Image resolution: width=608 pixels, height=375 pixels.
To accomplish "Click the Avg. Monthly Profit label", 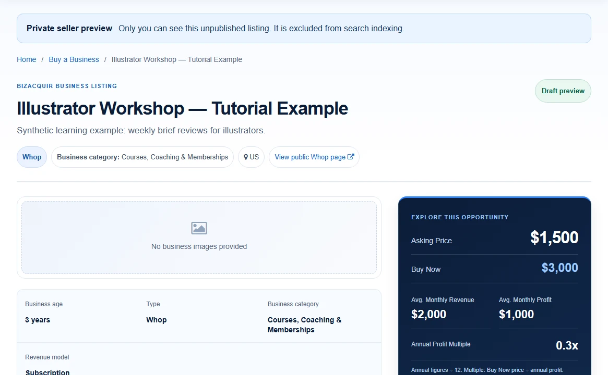I will (525, 300).
